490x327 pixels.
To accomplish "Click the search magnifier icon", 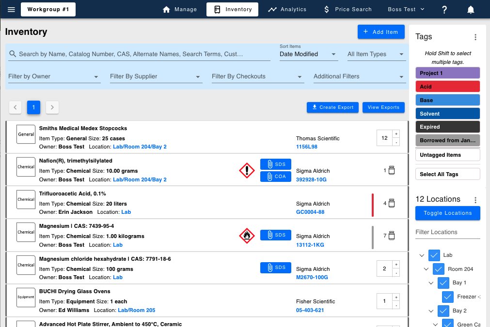I will tap(13, 54).
